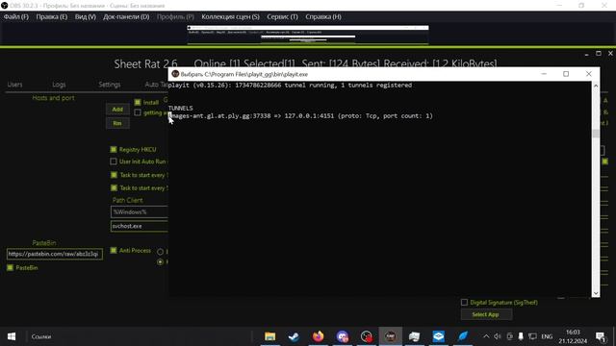Screen dimensions: 616x346
Task: Open the volume control in the tray
Action: [498, 336]
